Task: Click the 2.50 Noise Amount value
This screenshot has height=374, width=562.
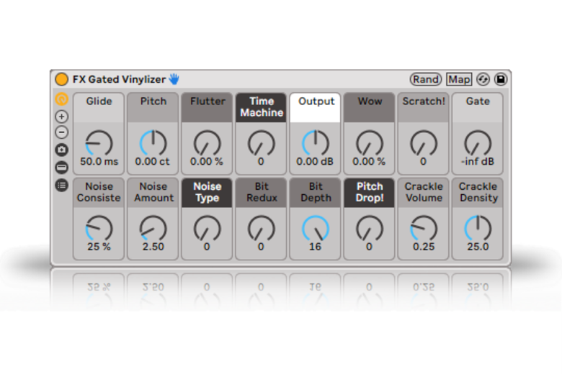Action: tap(153, 247)
